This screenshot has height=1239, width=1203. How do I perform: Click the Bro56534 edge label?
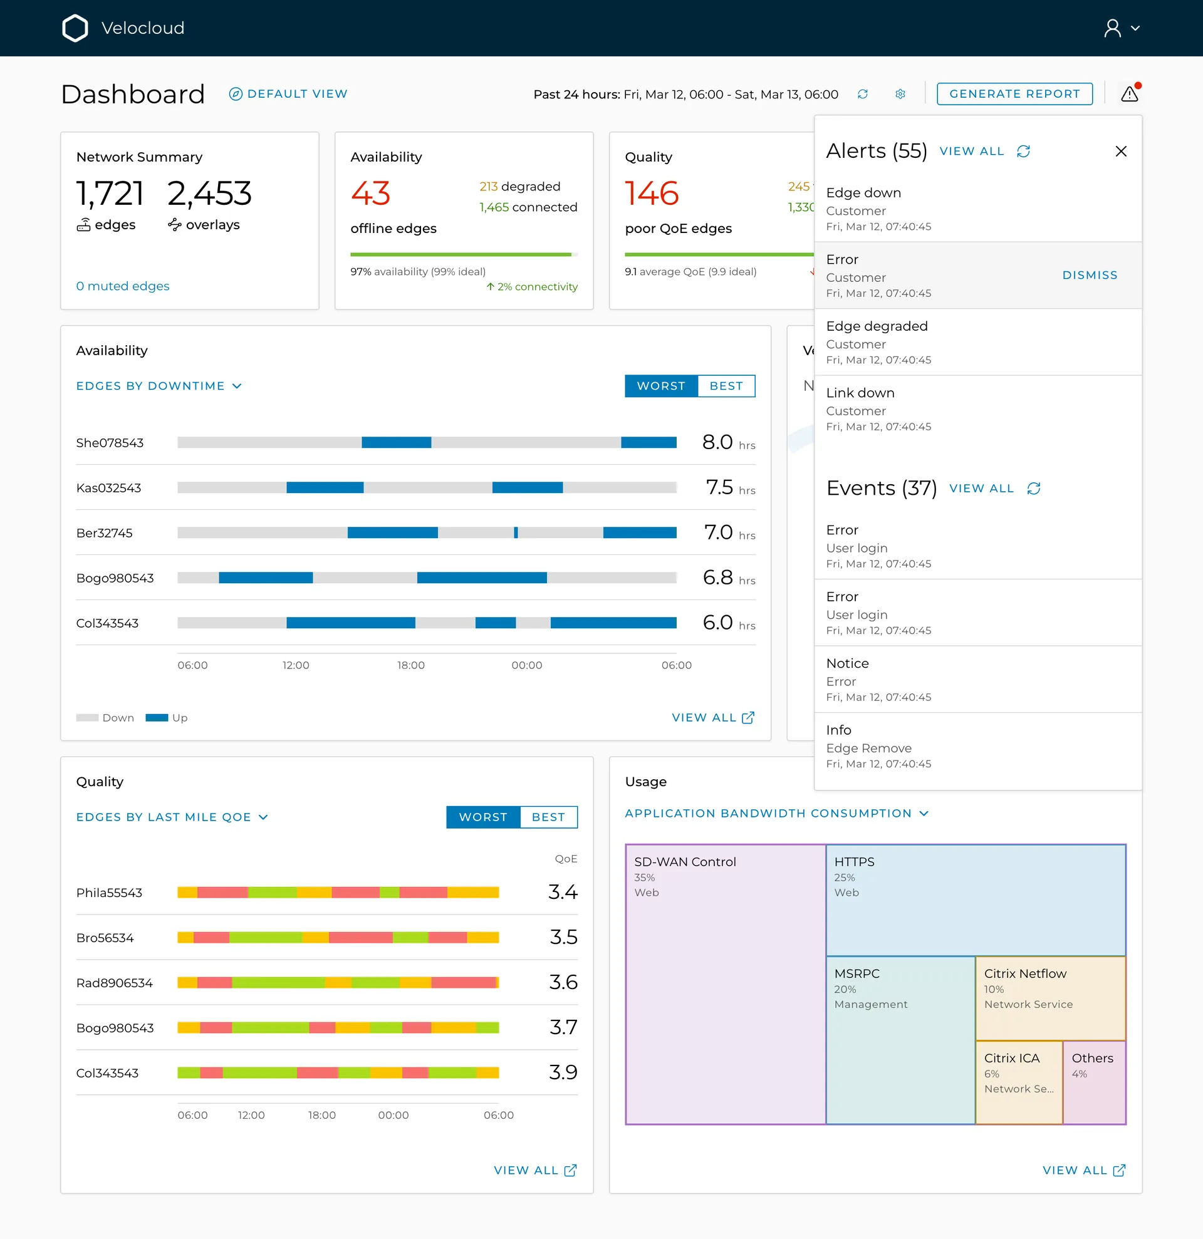(105, 938)
